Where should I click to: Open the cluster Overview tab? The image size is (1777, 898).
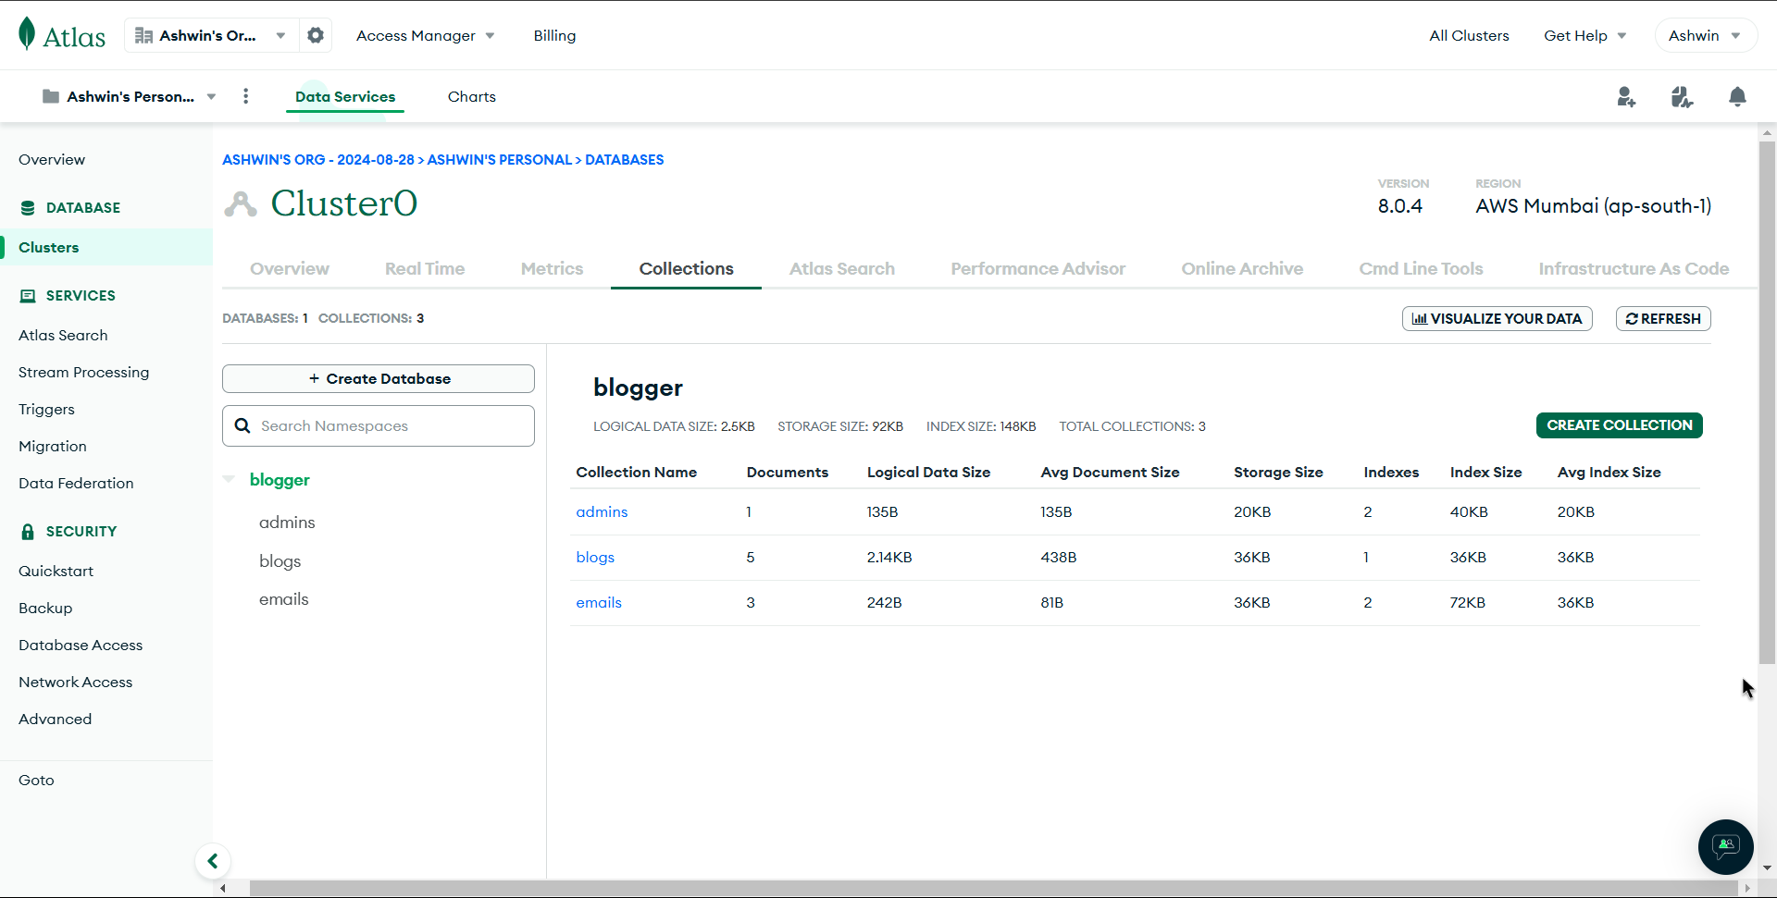[290, 268]
